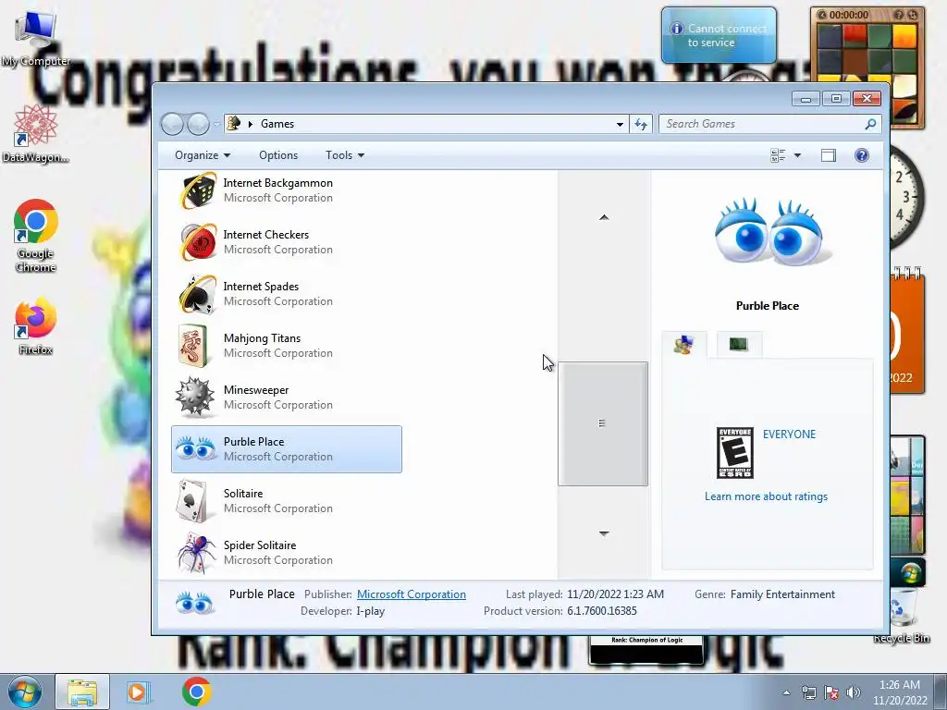The height and width of the screenshot is (710, 947).
Task: Open Windows Explorer from the taskbar
Action: tap(82, 692)
